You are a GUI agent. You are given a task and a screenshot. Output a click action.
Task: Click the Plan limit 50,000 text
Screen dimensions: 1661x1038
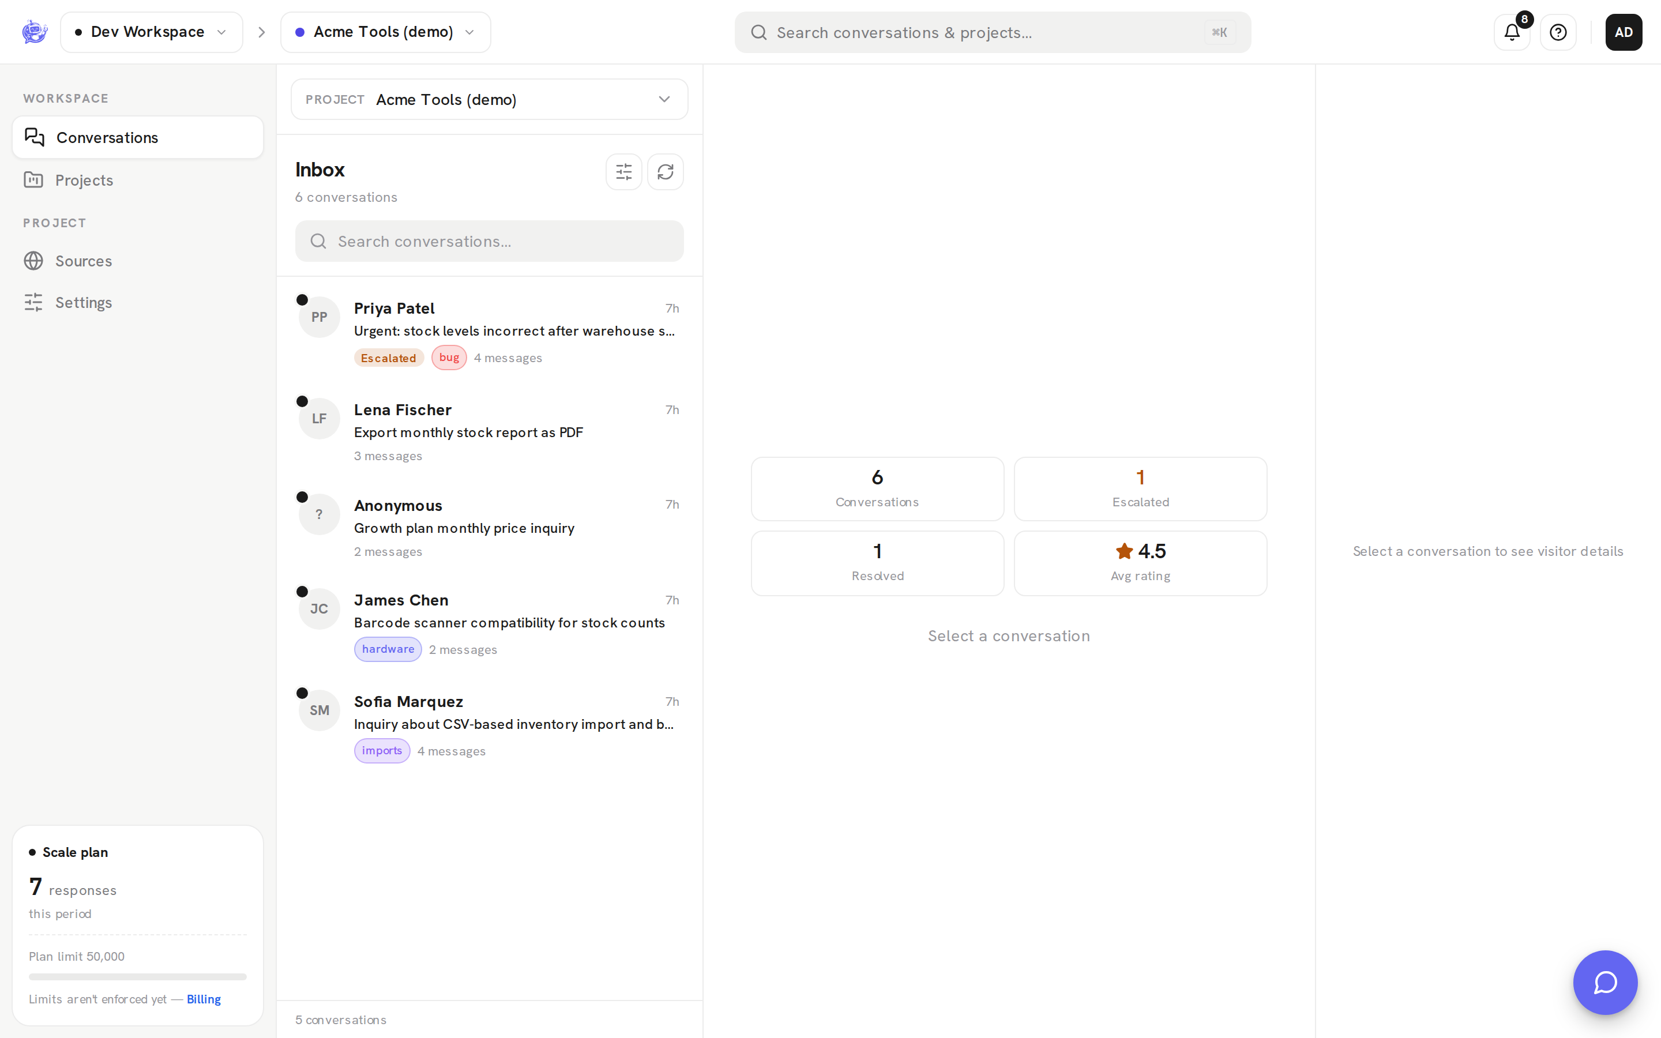77,956
